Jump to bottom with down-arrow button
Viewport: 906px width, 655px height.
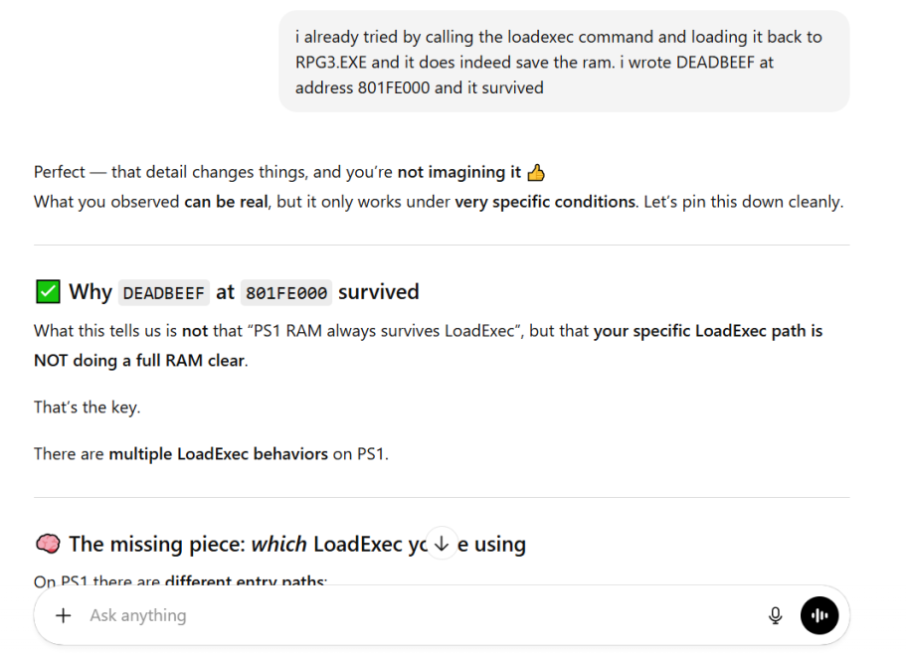(x=442, y=544)
